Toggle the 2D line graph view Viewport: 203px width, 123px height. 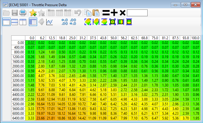[50, 22]
